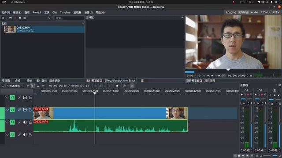Select the timeline selection arrow tool
Image resolution: width=282 pixels, height=158 pixels.
33,86
